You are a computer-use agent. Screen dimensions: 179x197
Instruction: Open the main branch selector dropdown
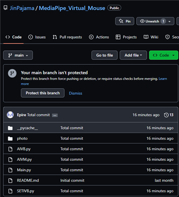pos(18,55)
